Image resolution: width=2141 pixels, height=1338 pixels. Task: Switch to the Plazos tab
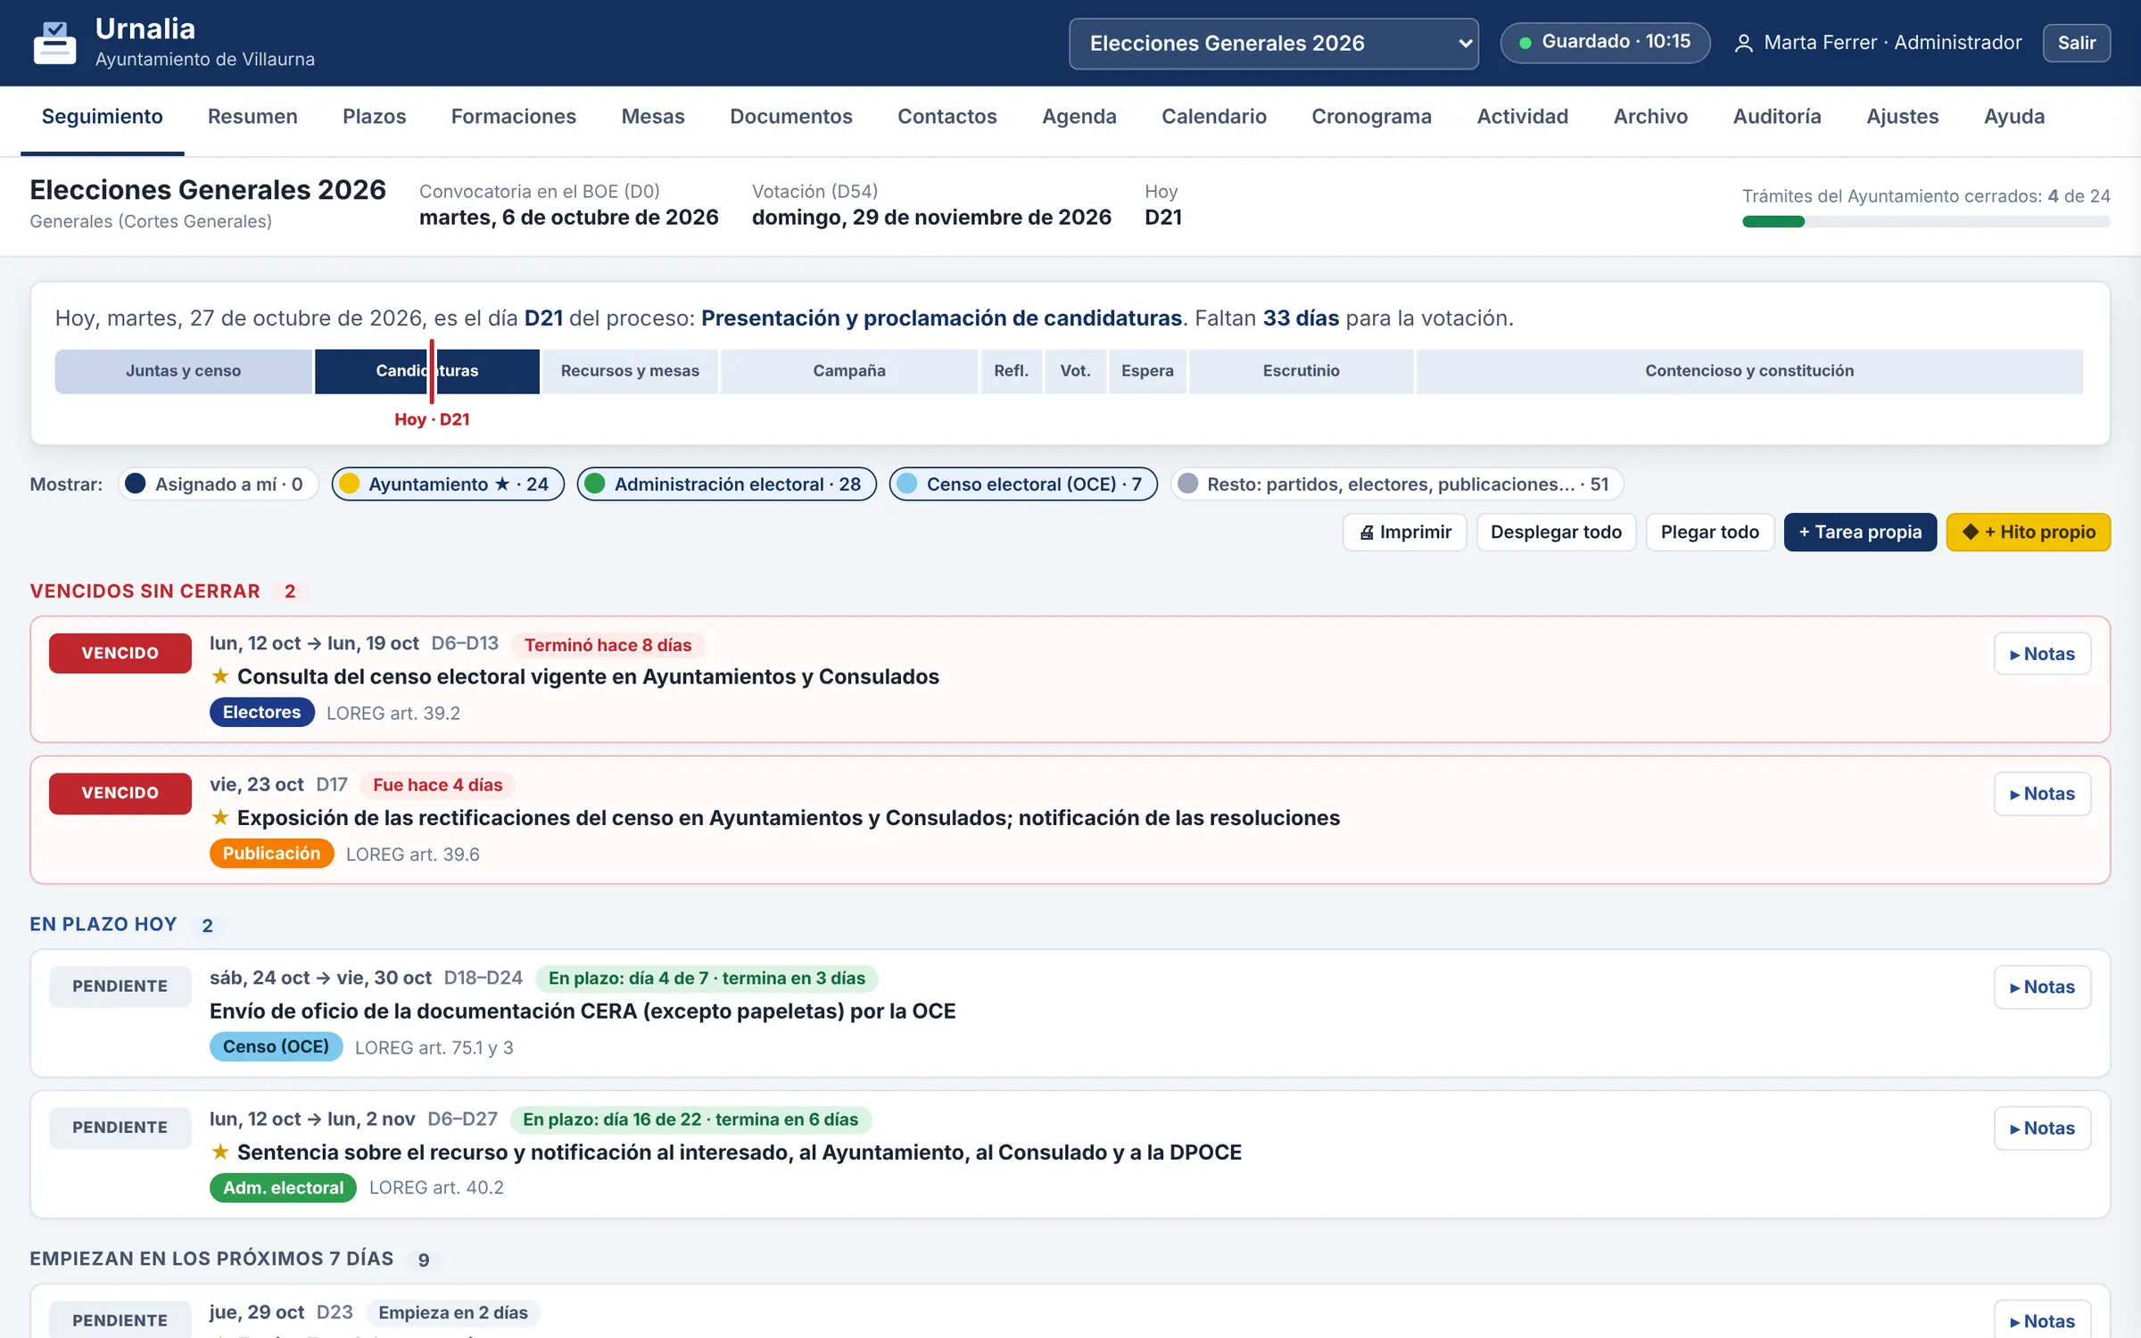375,117
